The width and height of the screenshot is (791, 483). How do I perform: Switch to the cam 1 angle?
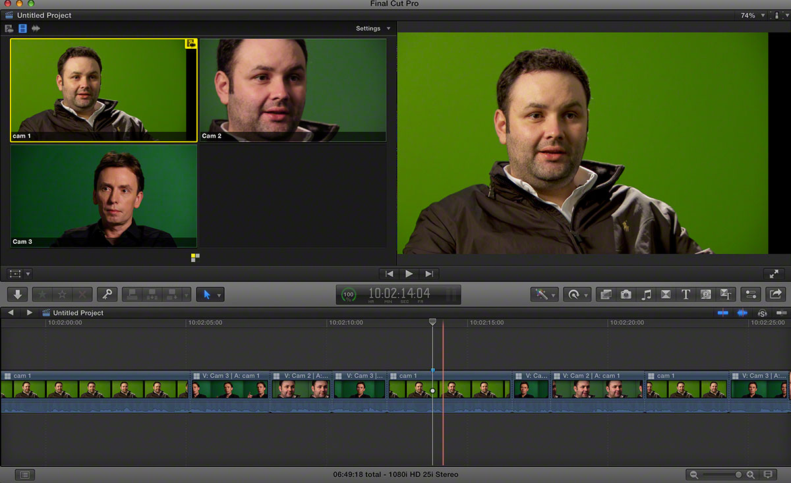[x=103, y=90]
